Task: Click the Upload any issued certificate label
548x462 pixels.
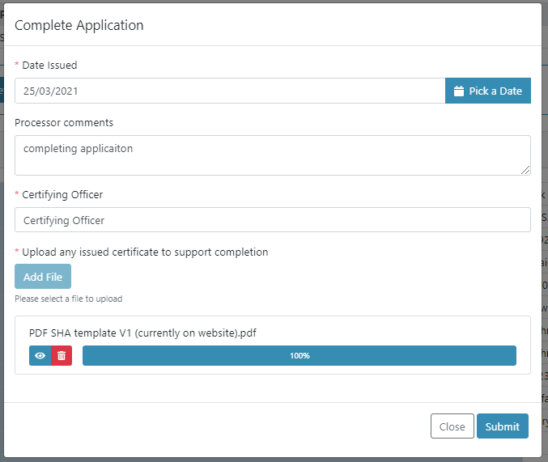Action: [145, 252]
